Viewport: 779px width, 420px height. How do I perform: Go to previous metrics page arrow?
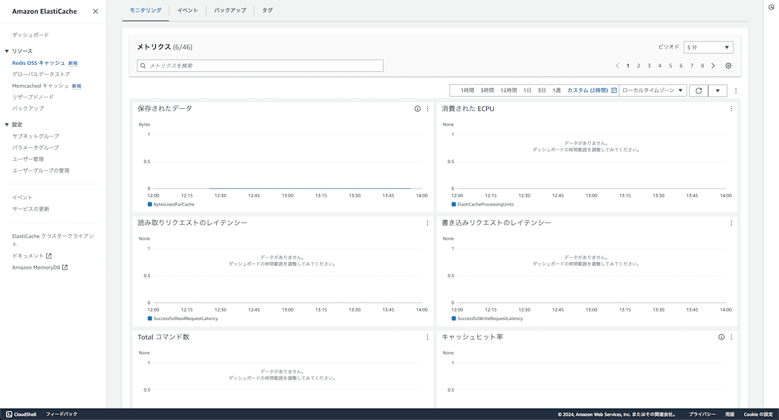(x=617, y=66)
